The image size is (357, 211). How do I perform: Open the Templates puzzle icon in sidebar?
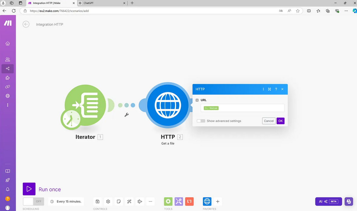click(8, 78)
